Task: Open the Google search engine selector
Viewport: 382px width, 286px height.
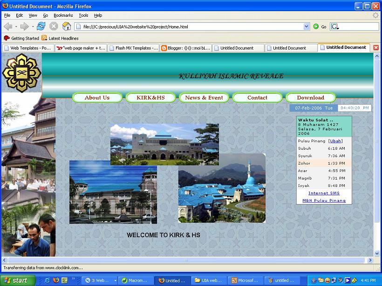Action: point(335,27)
